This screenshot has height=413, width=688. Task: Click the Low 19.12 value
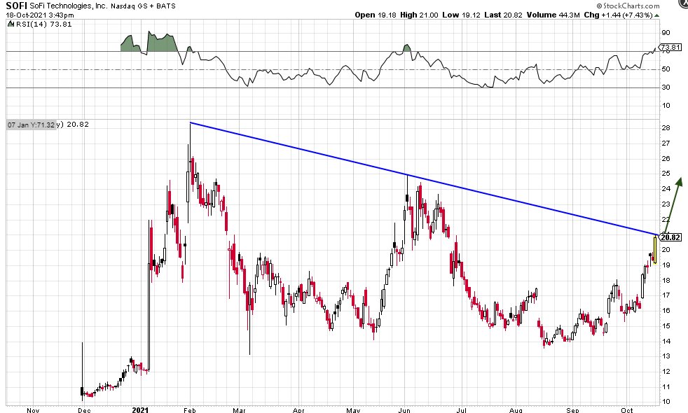461,15
